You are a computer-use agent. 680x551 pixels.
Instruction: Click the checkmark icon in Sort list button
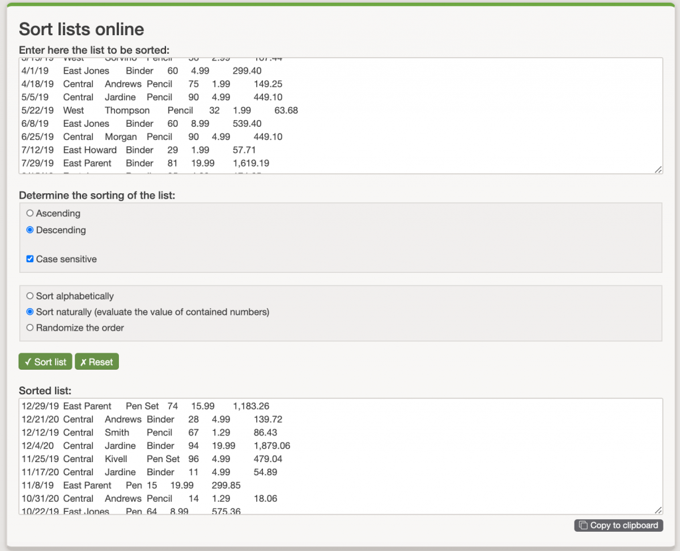pyautogui.click(x=27, y=362)
